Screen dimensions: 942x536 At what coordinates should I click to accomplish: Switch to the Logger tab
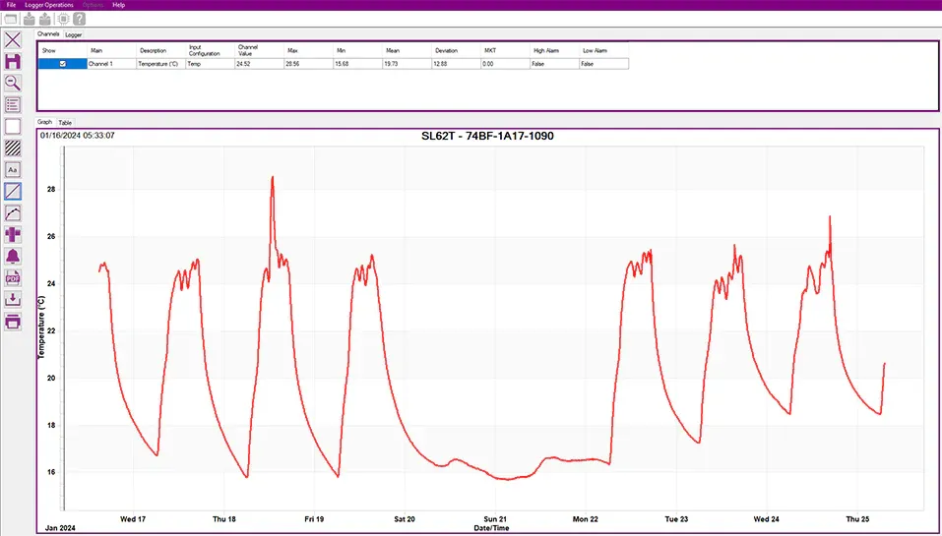tap(74, 34)
